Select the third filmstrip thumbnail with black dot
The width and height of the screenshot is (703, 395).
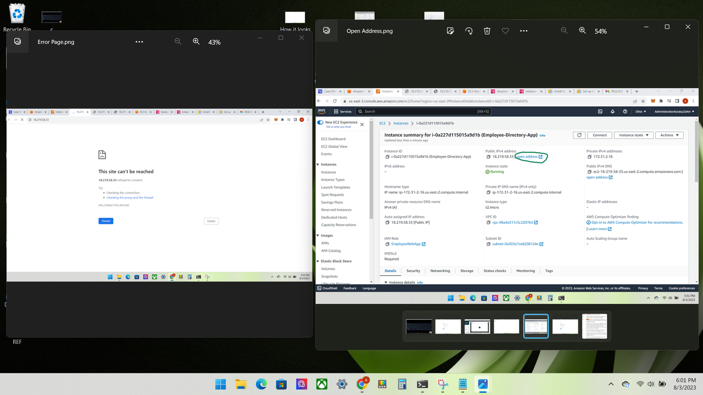(x=477, y=326)
